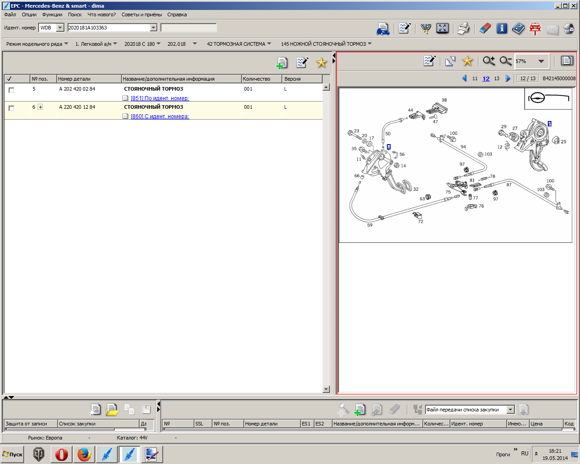The image size is (580, 464).
Task: Open the Функции menu
Action: 52,14
